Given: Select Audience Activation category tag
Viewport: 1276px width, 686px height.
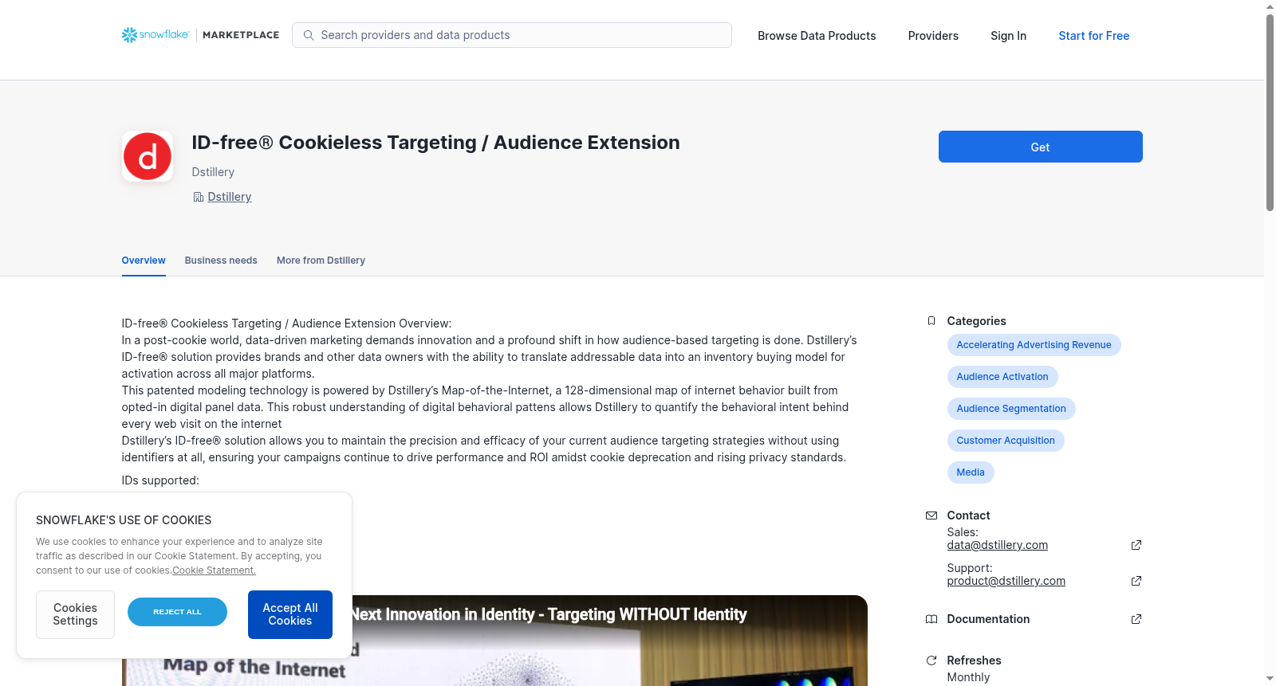Looking at the screenshot, I should (1002, 377).
